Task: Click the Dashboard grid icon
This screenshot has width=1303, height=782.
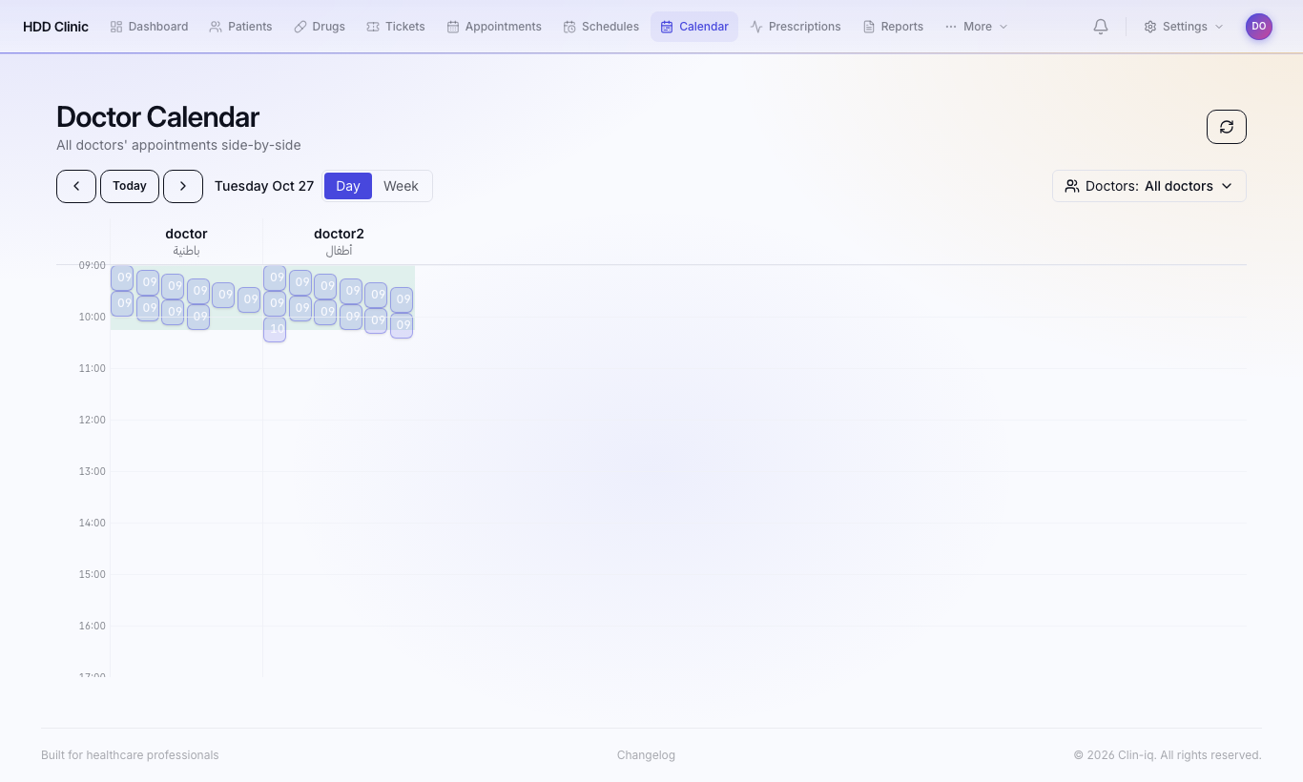Action: (116, 27)
